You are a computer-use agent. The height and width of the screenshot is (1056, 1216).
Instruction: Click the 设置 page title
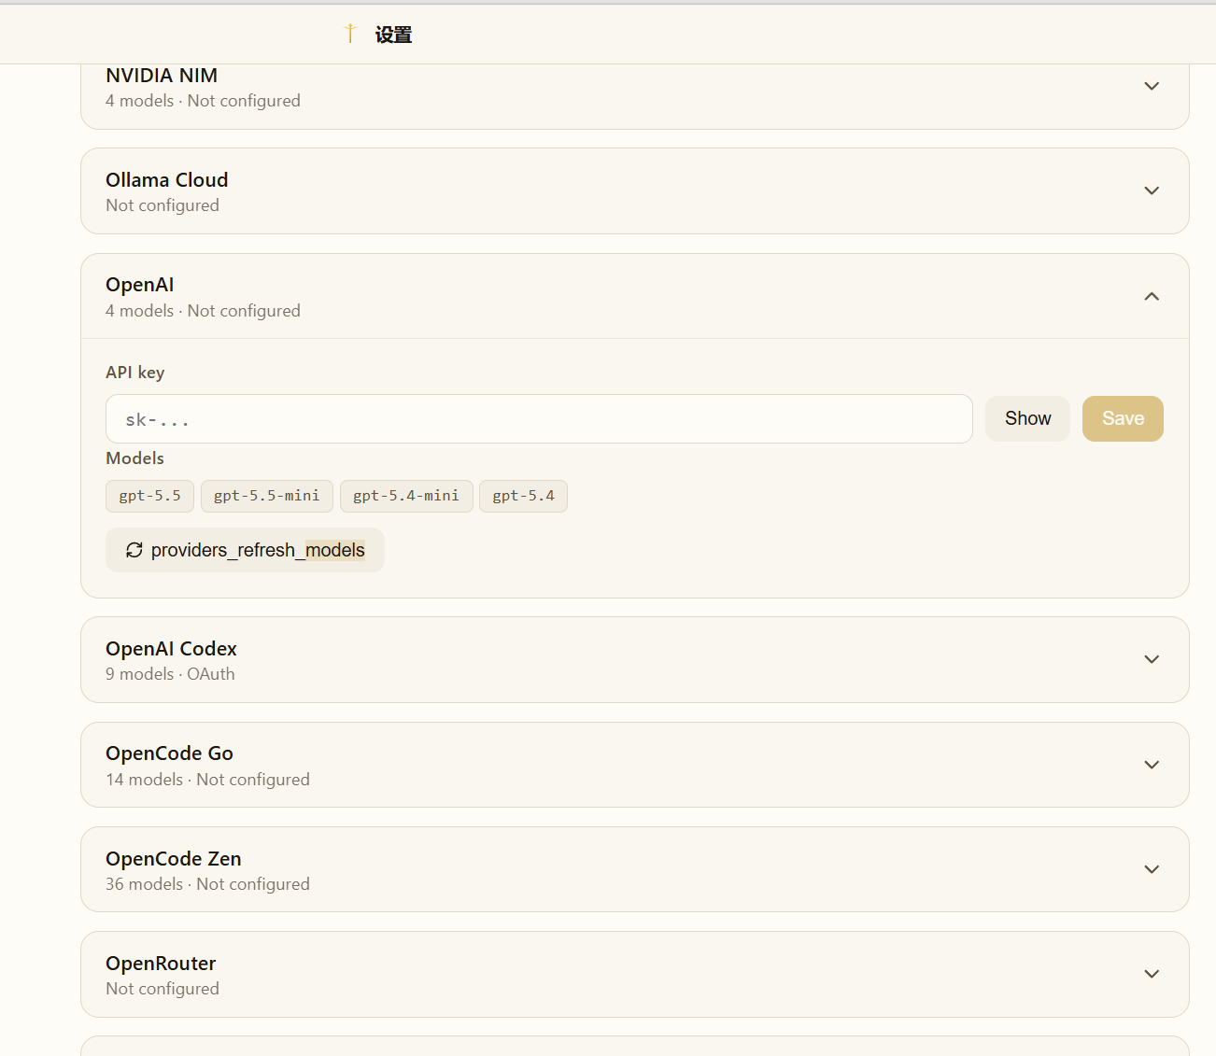[x=393, y=35]
